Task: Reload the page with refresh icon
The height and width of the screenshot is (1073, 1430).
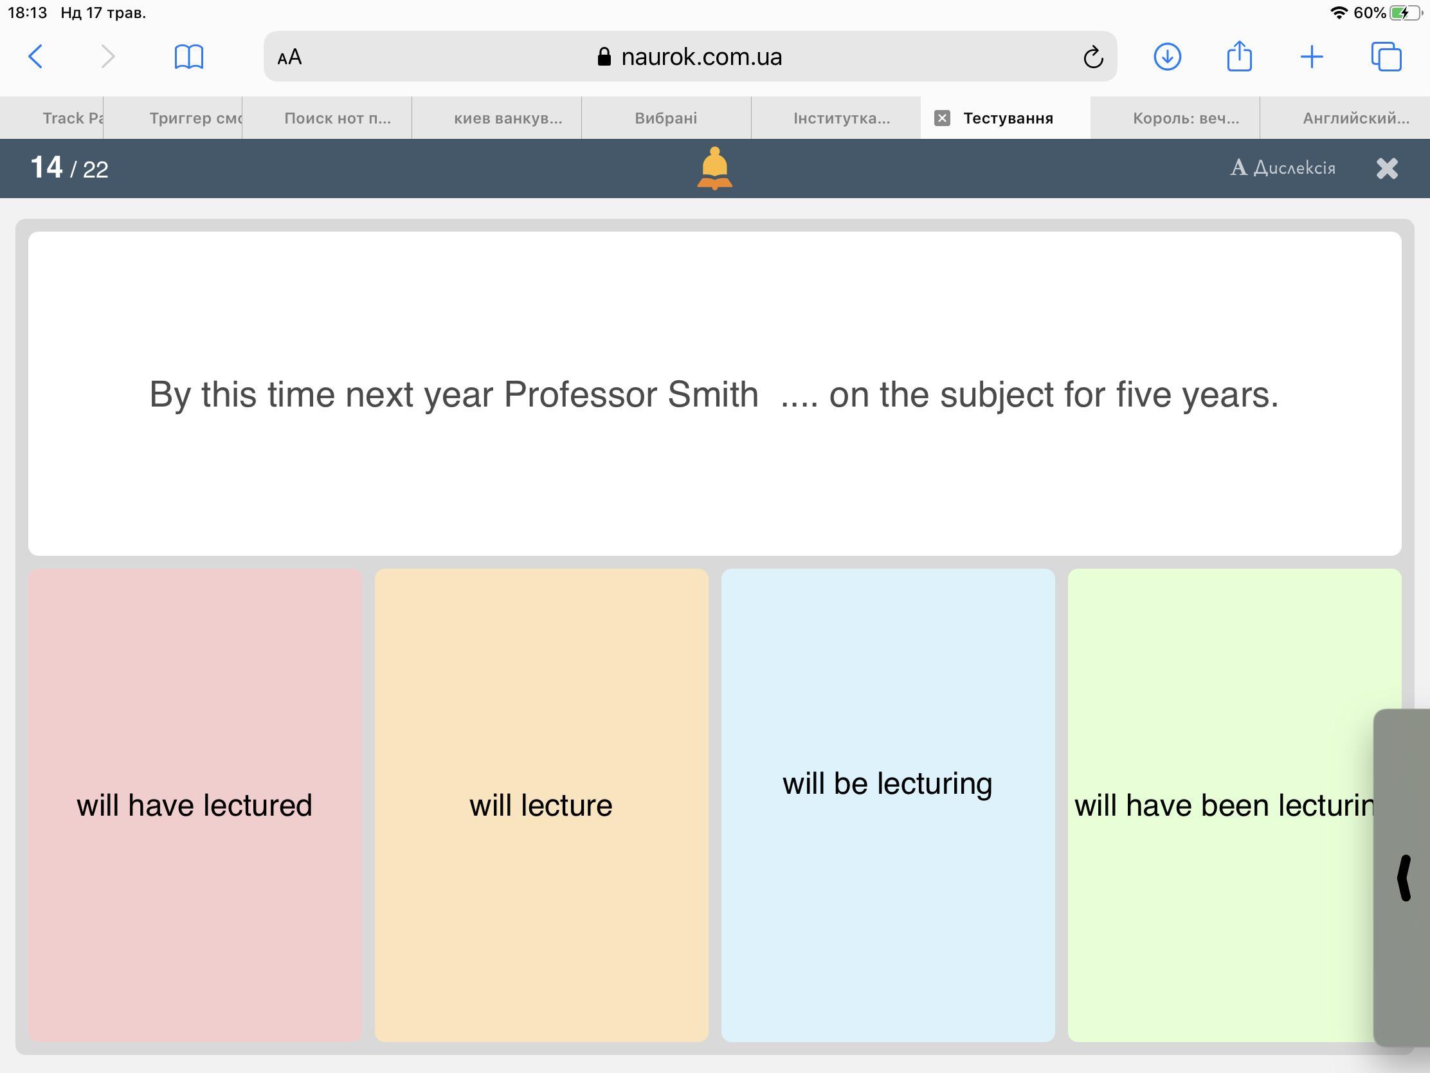Action: (1092, 57)
